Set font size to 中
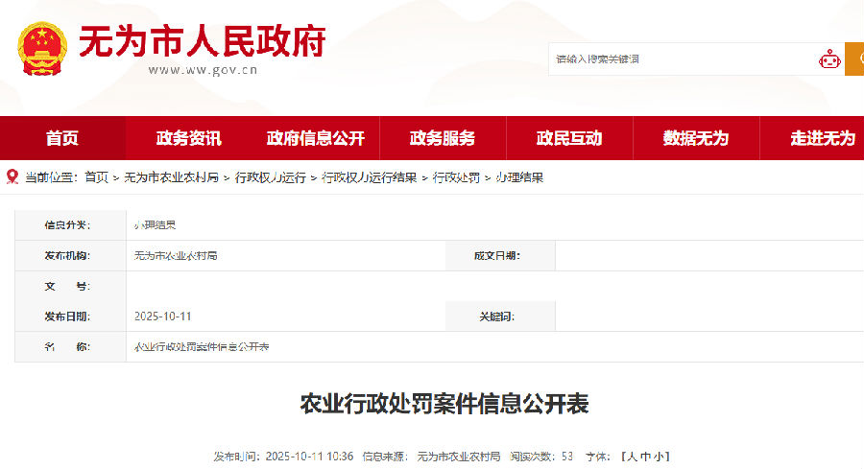864x469 pixels. [x=645, y=457]
